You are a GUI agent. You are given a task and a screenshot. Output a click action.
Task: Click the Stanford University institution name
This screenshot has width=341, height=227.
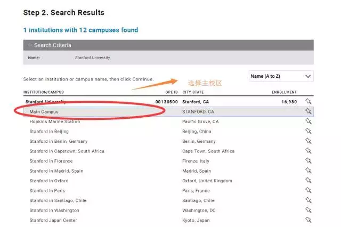(x=46, y=101)
